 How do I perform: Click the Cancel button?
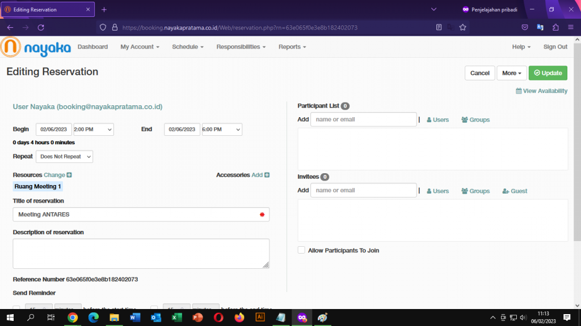[x=479, y=73]
